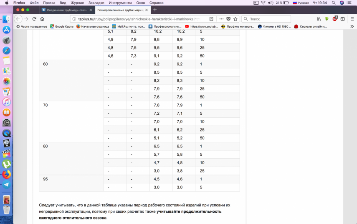Reload the current page
Screen dimensions: 357x224
[34, 19]
